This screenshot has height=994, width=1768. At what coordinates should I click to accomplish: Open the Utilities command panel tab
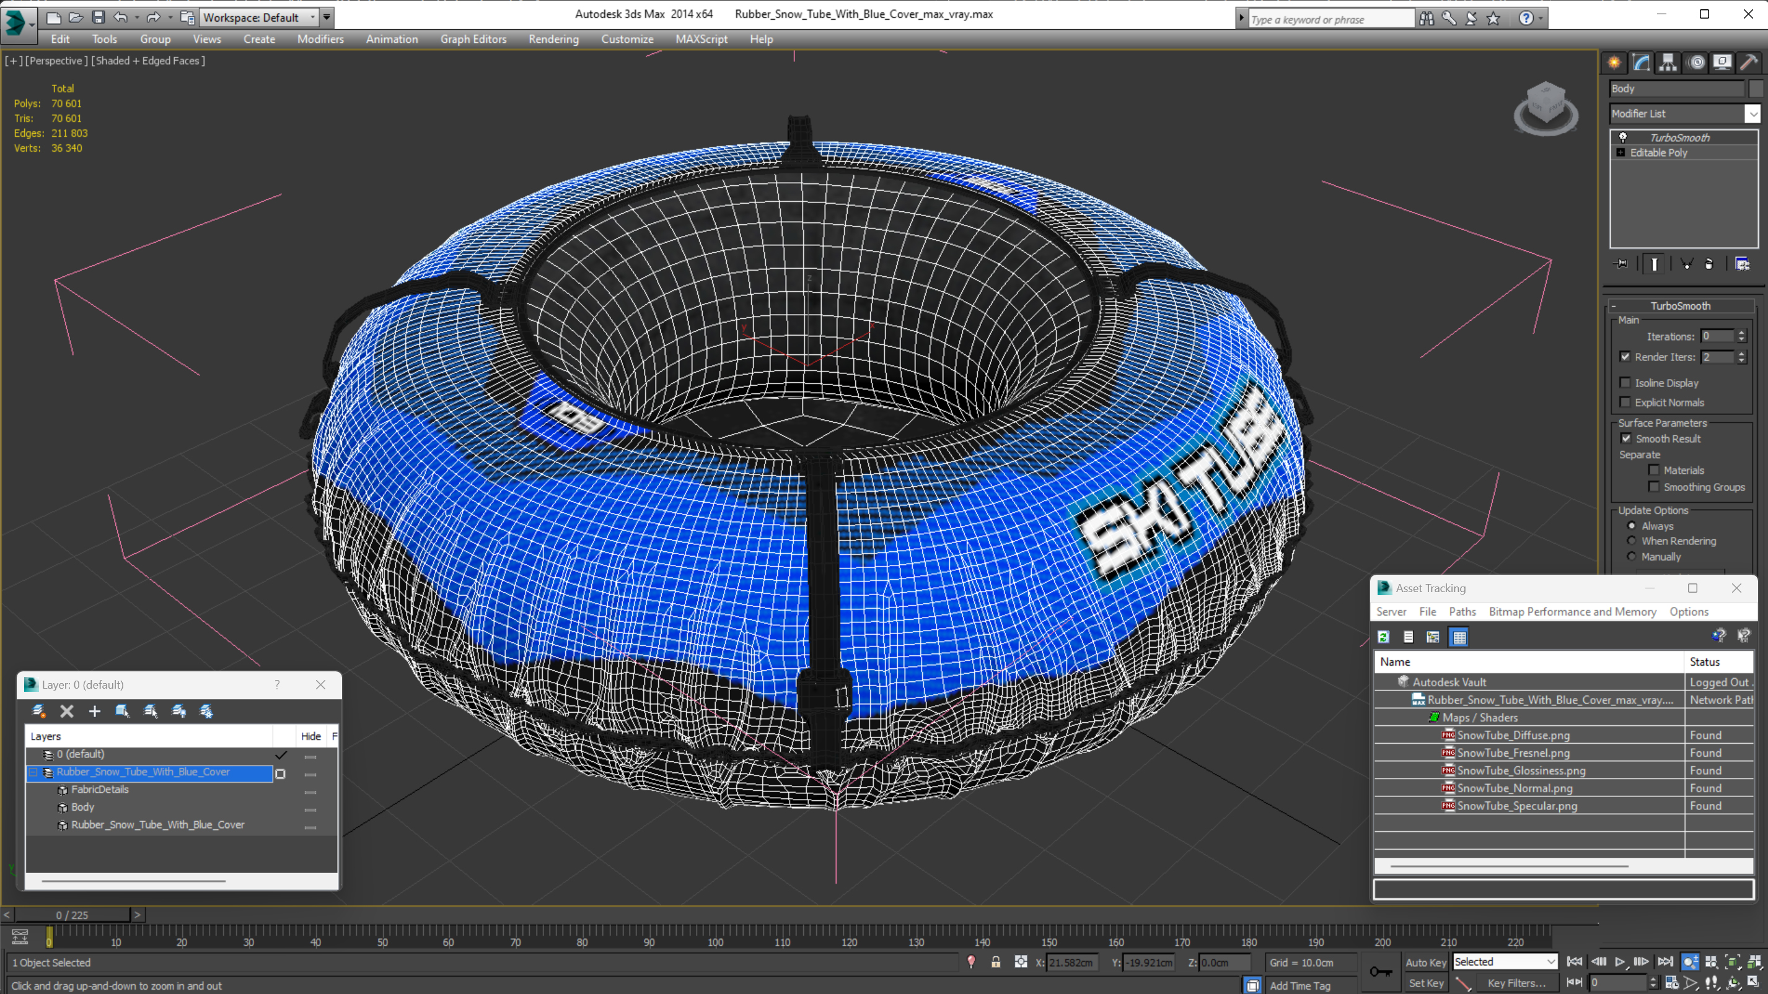point(1749,63)
